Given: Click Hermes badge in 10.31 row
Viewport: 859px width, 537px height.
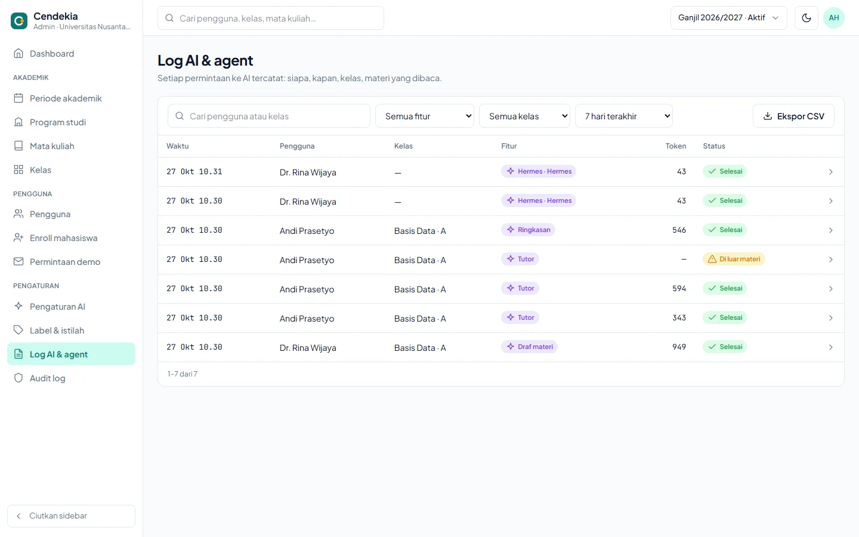Looking at the screenshot, I should (539, 171).
